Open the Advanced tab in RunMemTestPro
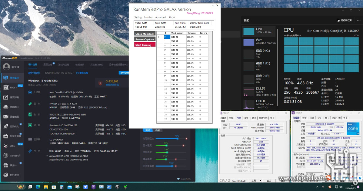This screenshot has width=363, height=191. point(160,17)
